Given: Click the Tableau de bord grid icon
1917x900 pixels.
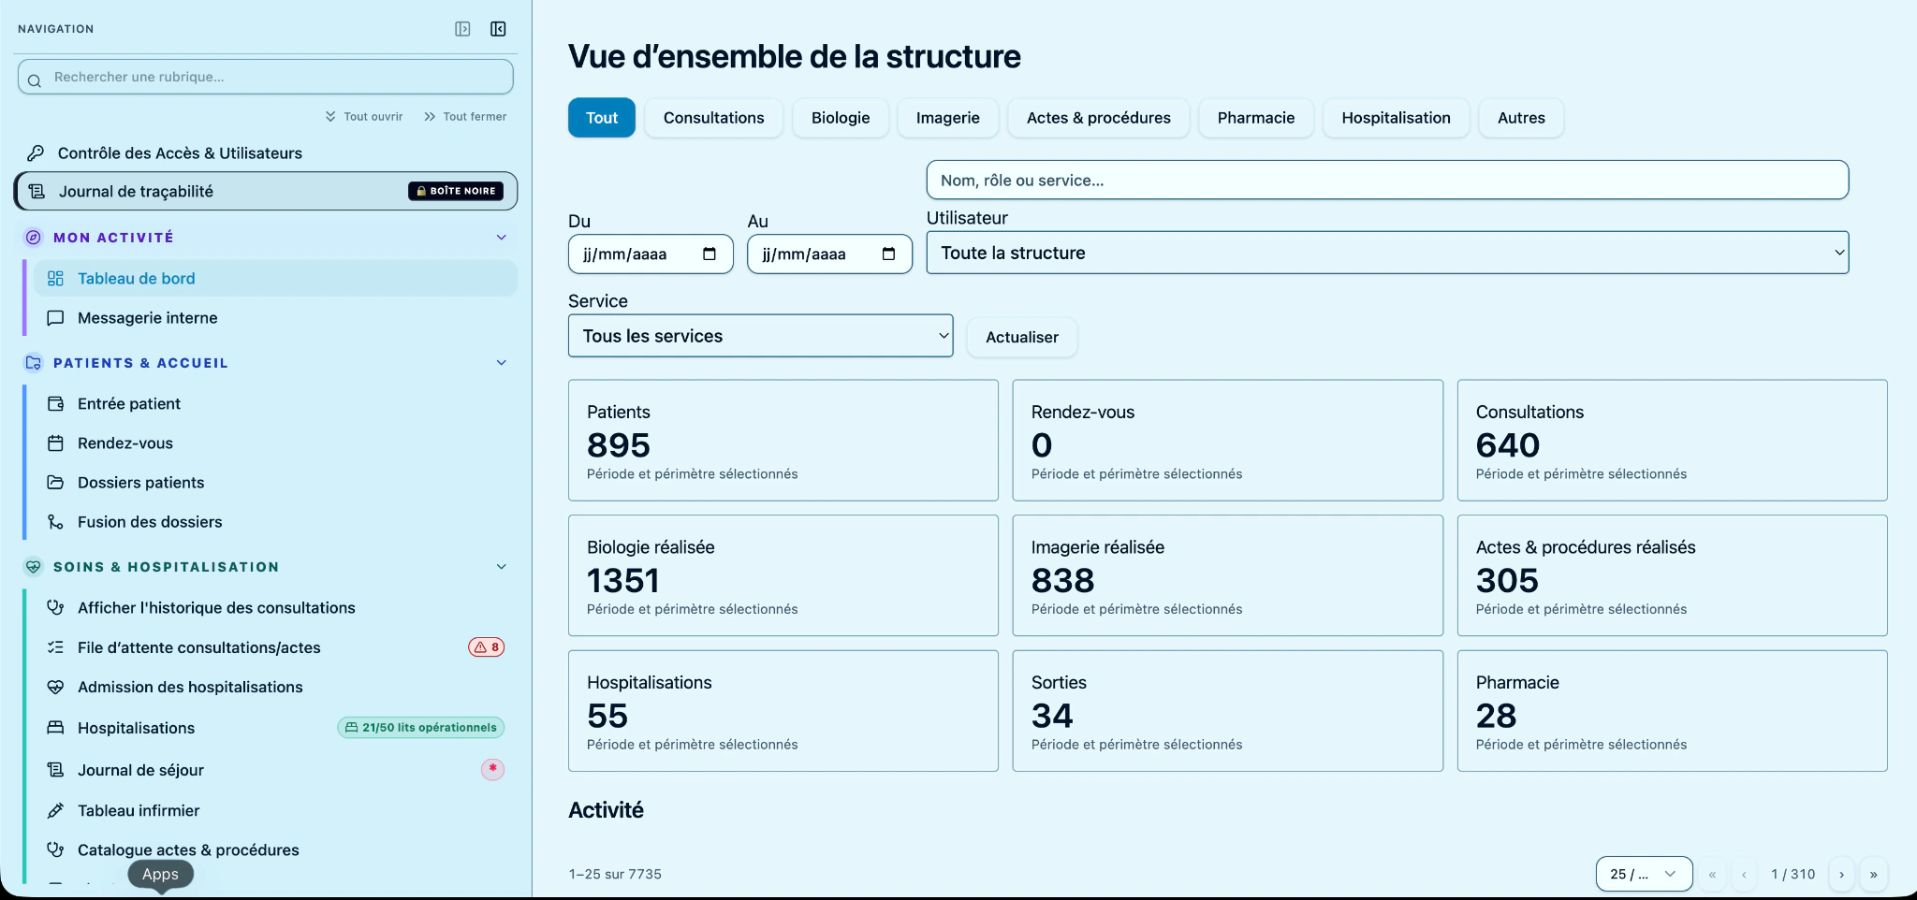Looking at the screenshot, I should pyautogui.click(x=55, y=278).
